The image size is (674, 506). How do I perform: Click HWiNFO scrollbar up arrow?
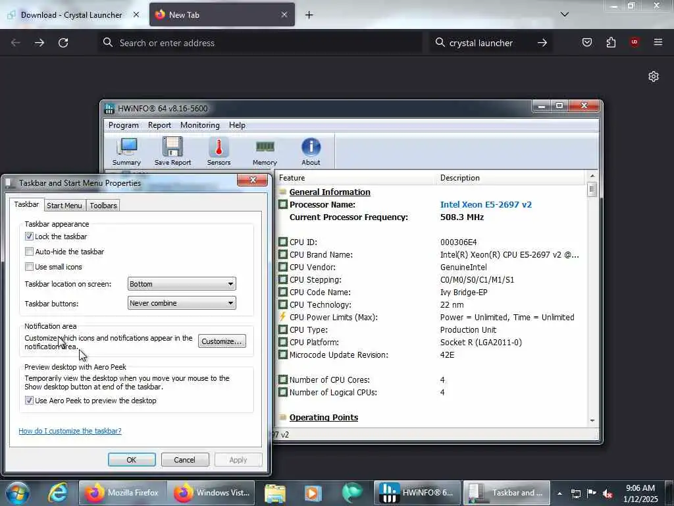[592, 175]
